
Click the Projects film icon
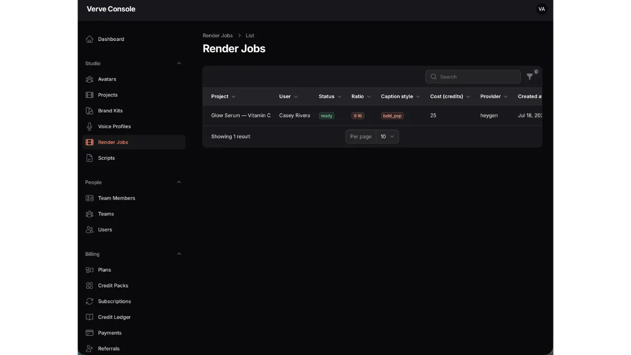[x=89, y=95]
